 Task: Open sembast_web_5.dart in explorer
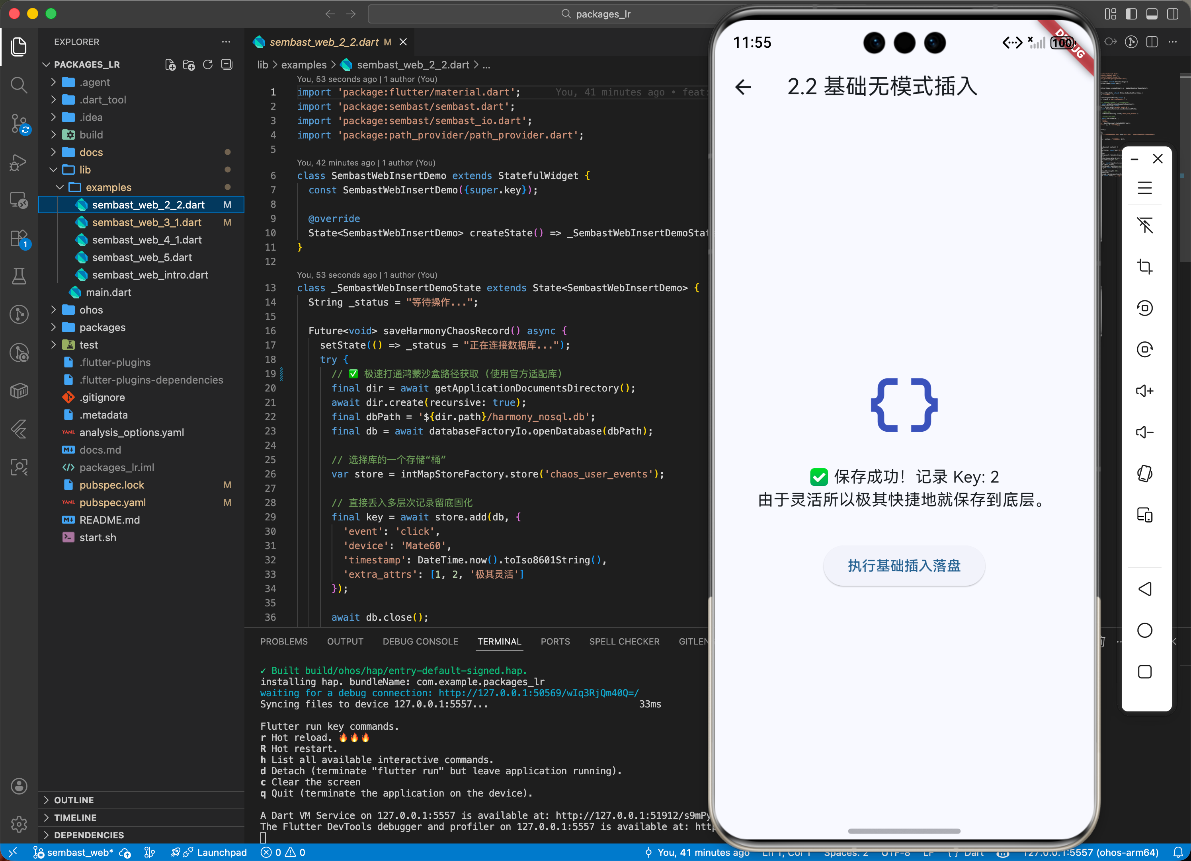[x=142, y=257]
